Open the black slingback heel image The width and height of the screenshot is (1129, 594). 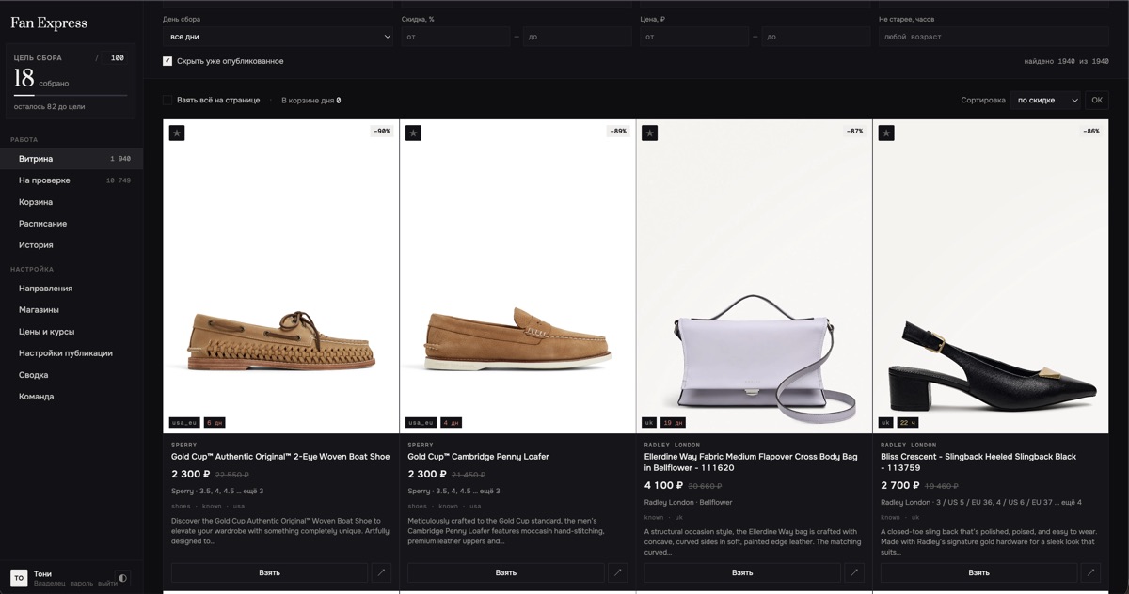pyautogui.click(x=991, y=276)
